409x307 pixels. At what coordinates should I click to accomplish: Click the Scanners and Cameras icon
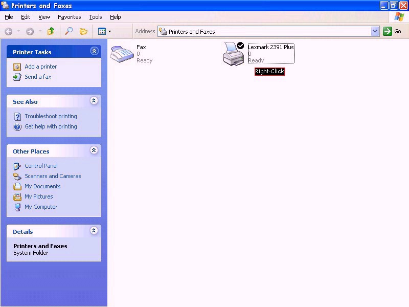[17, 177]
